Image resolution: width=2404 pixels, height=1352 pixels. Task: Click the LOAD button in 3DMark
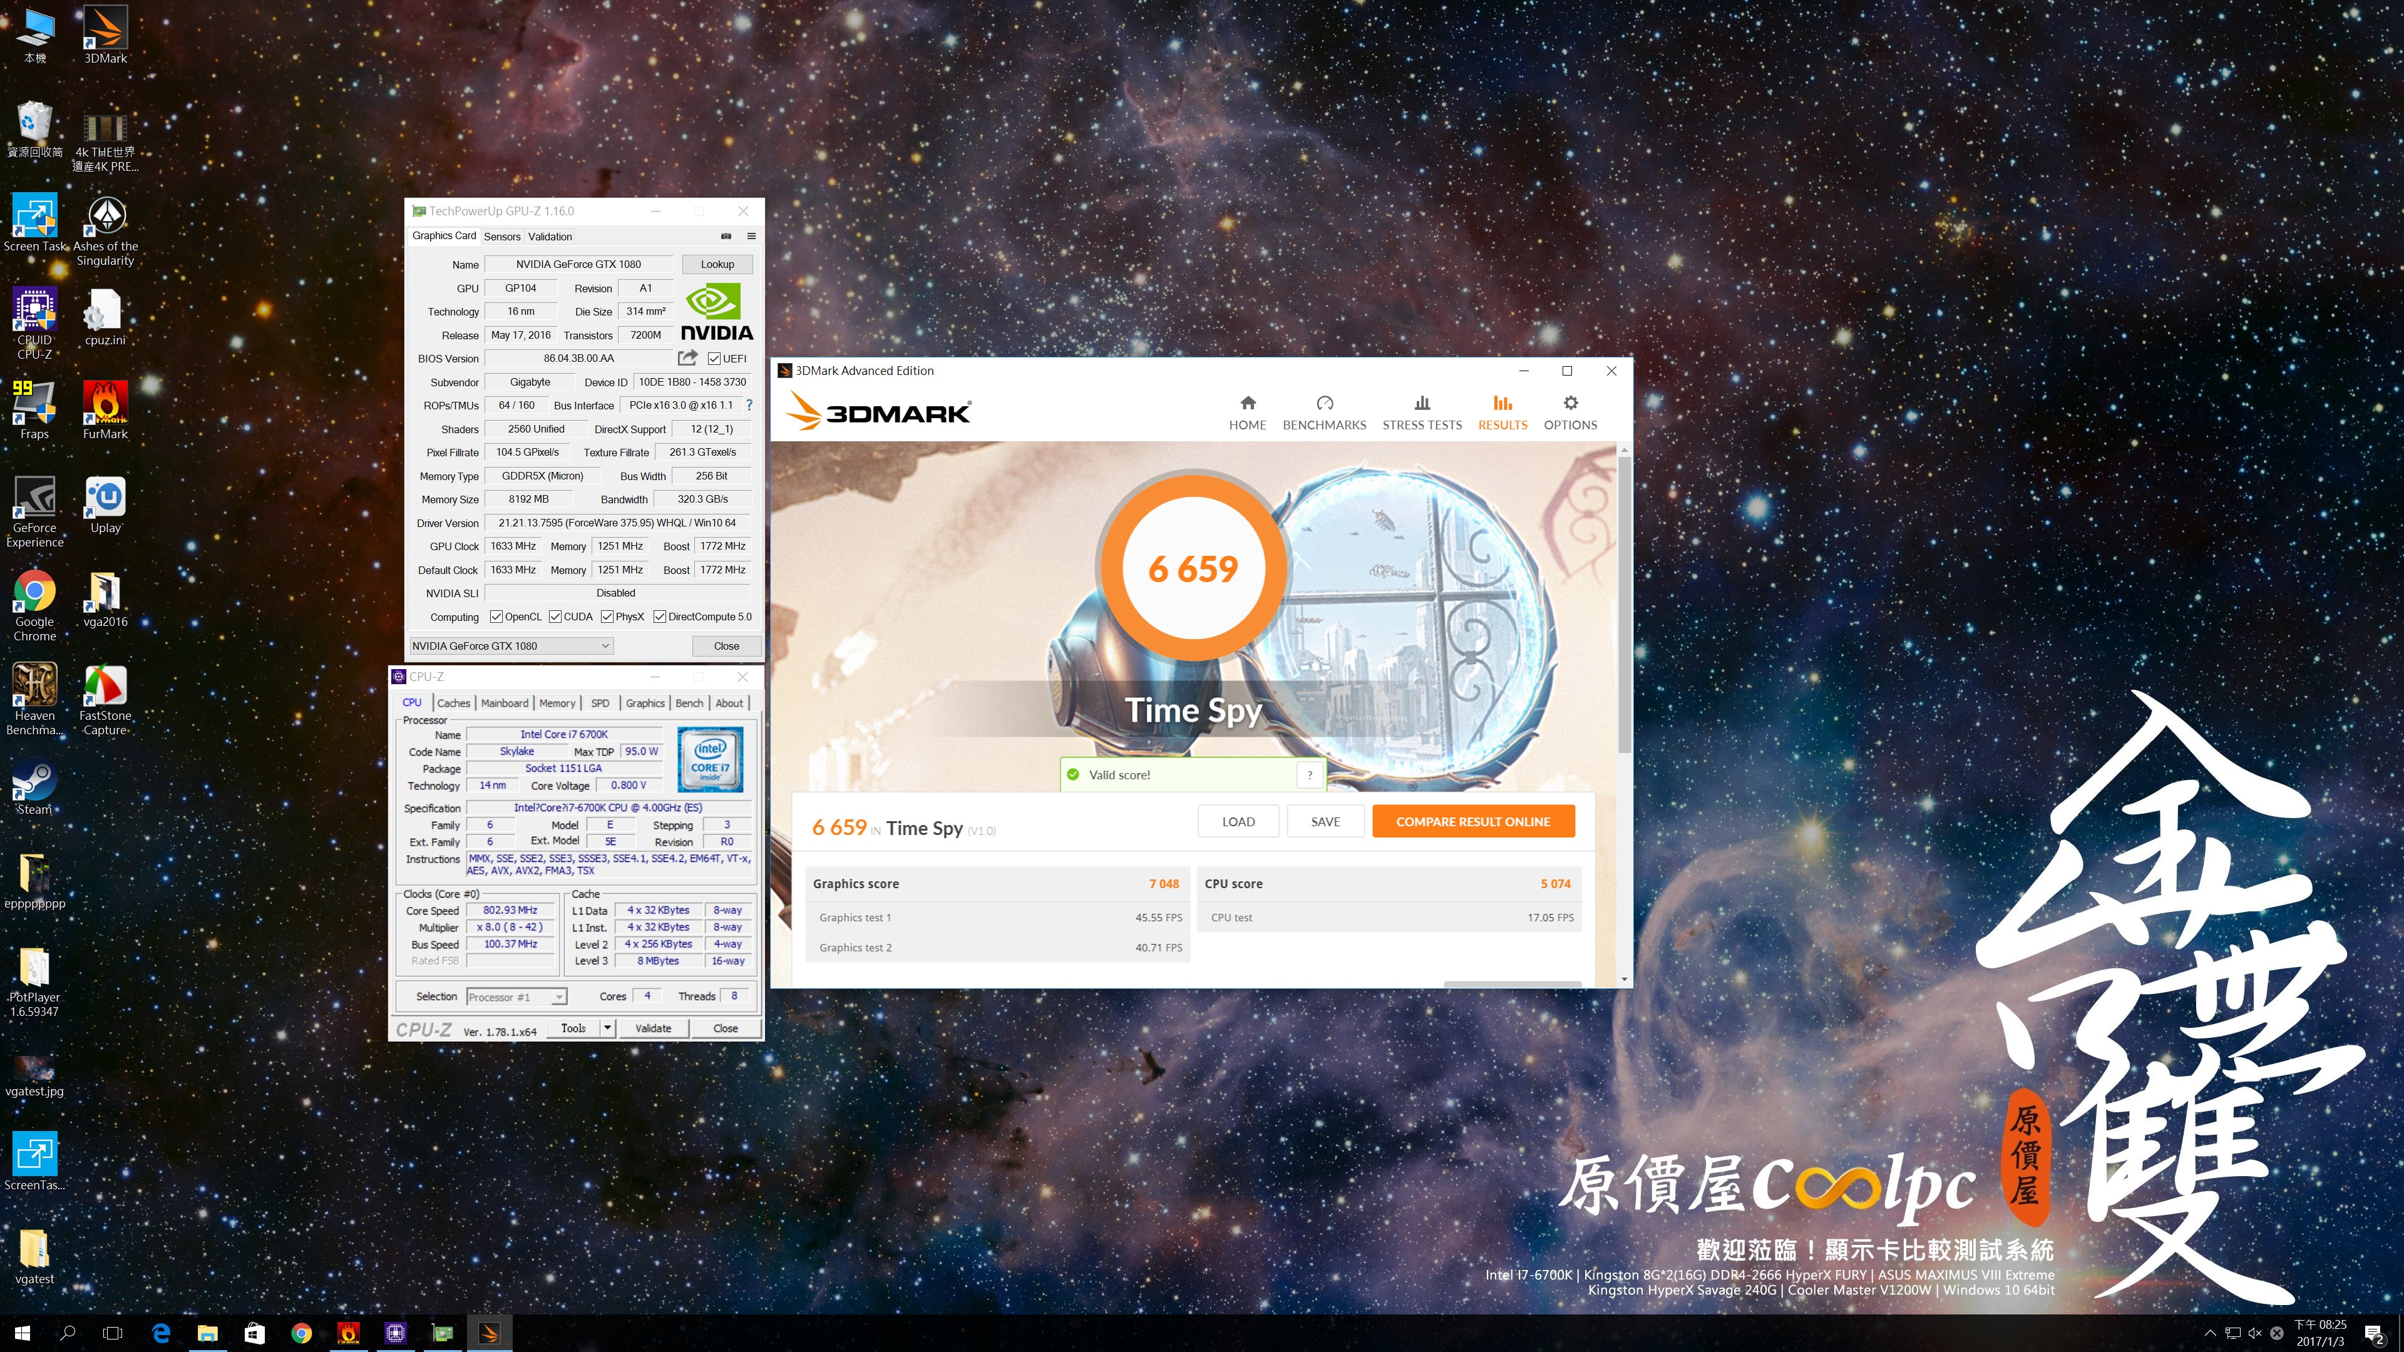(1238, 821)
